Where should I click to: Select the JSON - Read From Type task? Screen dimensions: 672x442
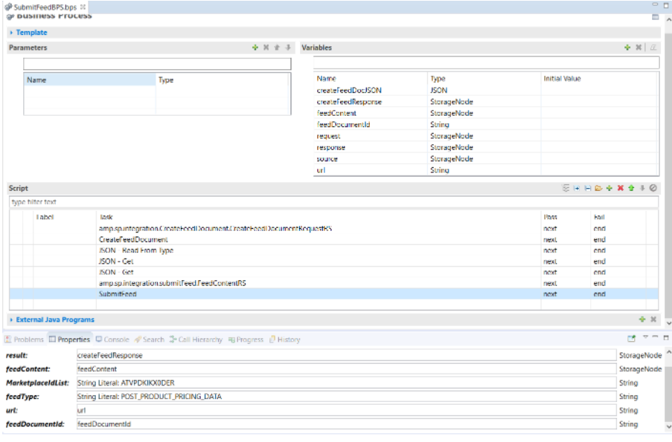pyautogui.click(x=334, y=250)
